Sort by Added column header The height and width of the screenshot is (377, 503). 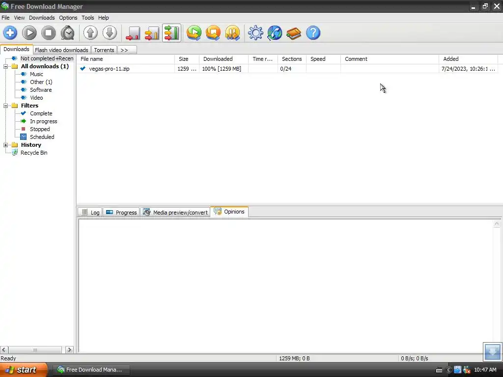point(468,59)
